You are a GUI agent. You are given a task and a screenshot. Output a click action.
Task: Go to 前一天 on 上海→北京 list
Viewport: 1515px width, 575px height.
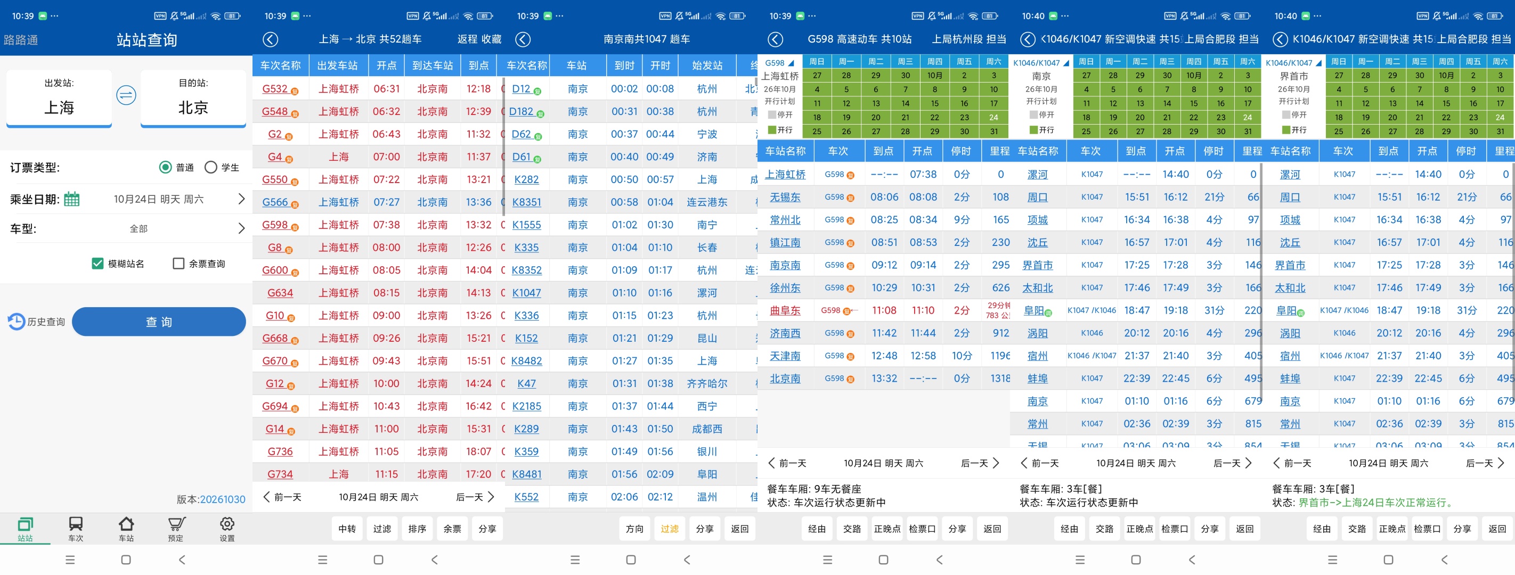coord(282,497)
